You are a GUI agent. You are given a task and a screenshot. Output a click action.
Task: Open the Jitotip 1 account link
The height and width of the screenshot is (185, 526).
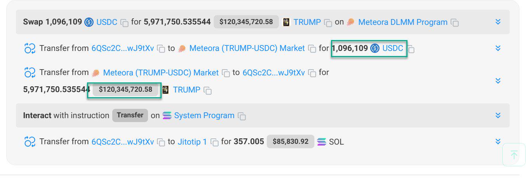192,142
